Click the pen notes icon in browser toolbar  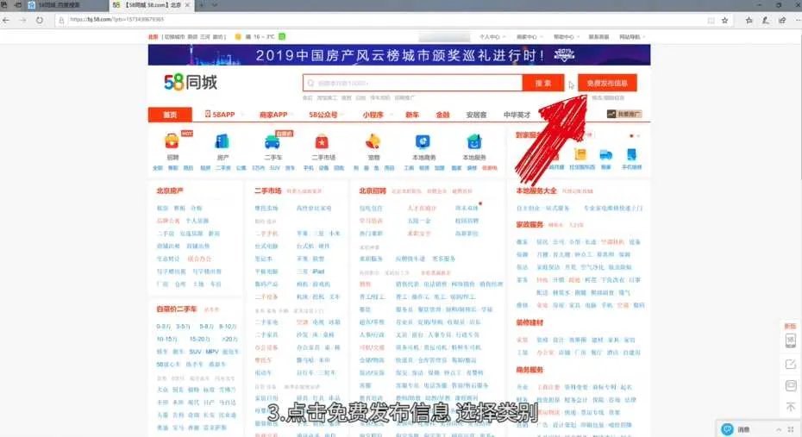point(765,20)
